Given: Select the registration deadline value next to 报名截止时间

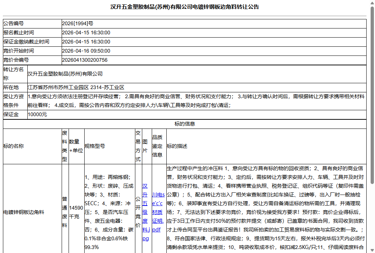Looking at the screenshot, I should click(86, 32).
